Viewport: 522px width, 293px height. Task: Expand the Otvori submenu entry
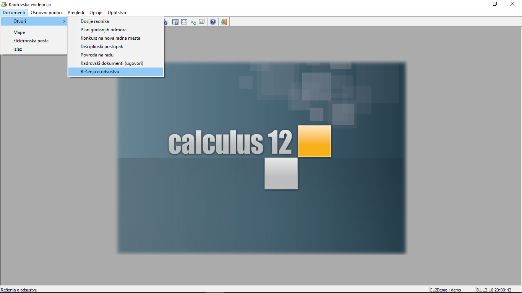click(x=34, y=21)
